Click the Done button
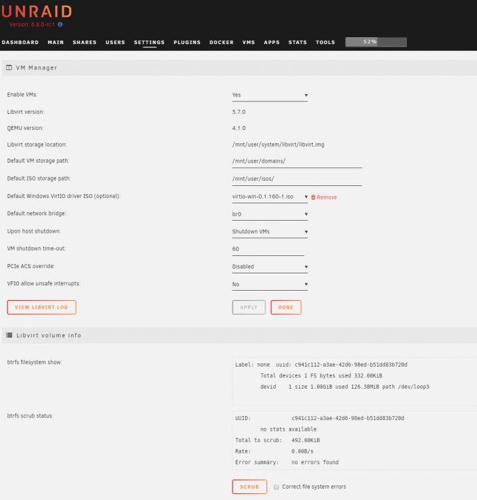The height and width of the screenshot is (500, 477). [286, 307]
